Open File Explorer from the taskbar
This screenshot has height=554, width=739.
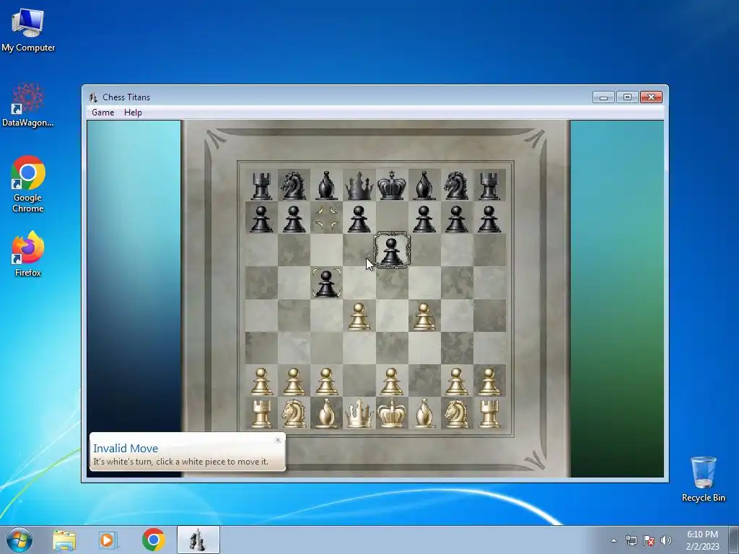64,540
